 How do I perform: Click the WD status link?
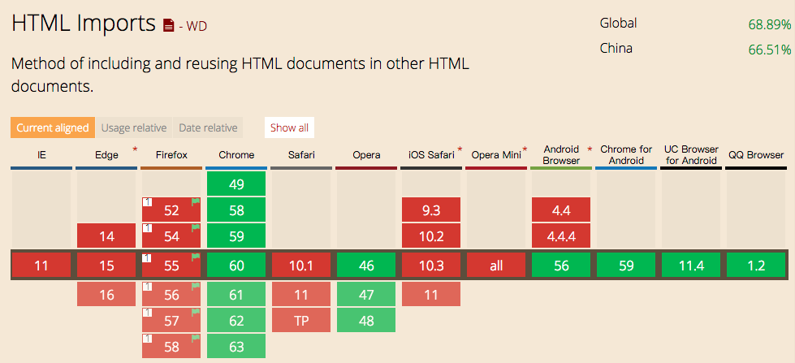(197, 27)
